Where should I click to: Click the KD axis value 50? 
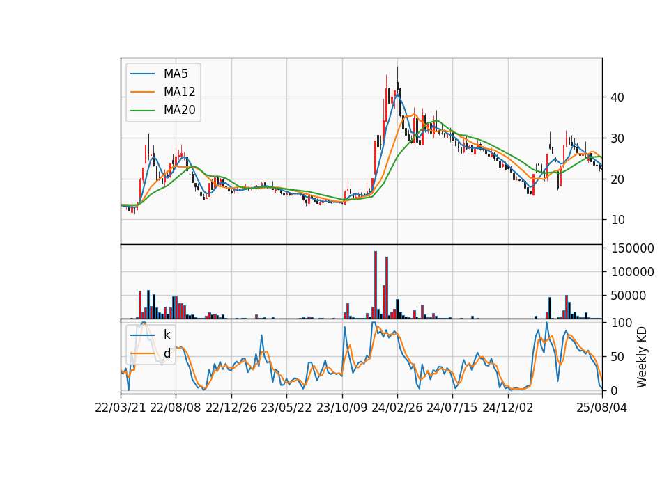tap(617, 356)
